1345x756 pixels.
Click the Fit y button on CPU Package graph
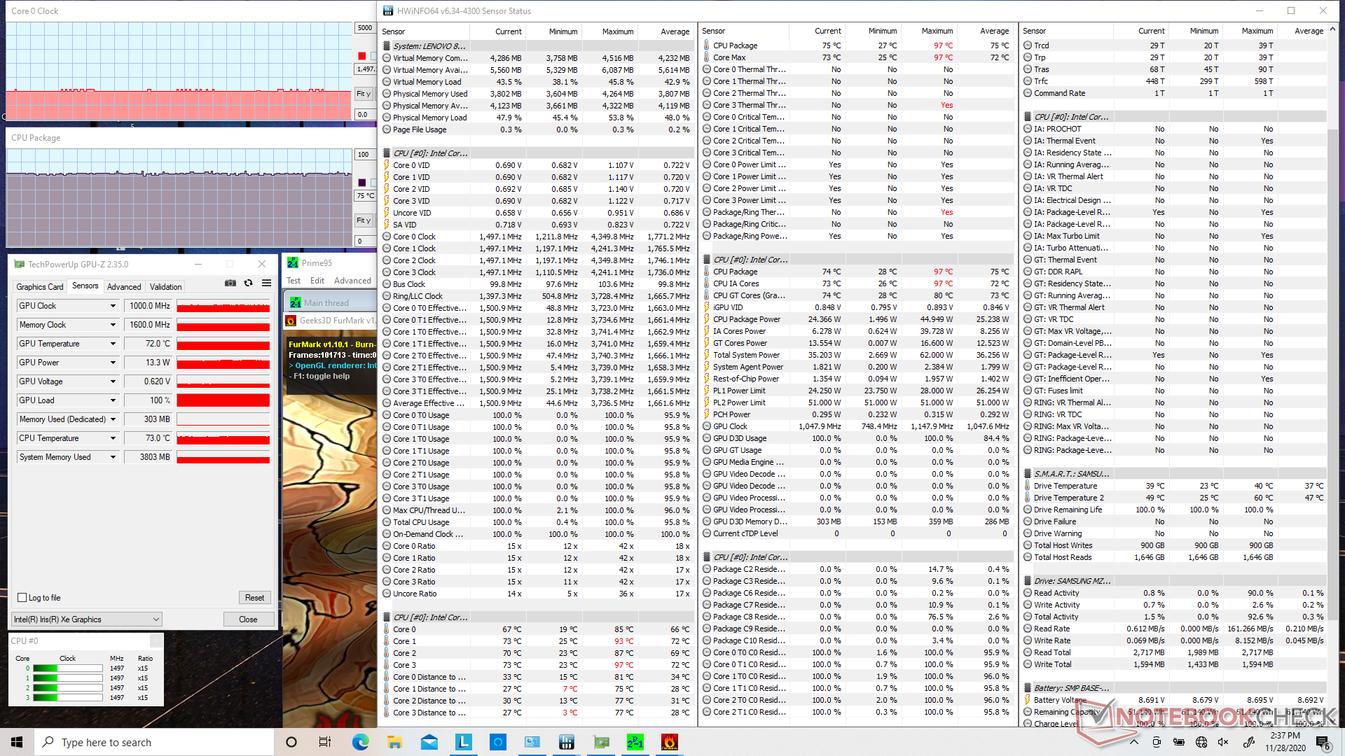point(363,220)
